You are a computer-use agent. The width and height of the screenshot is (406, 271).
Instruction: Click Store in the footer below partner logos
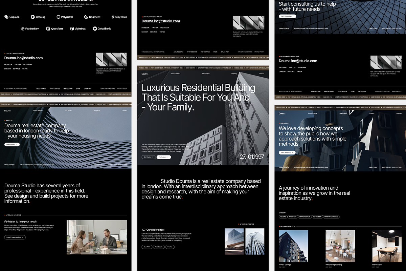78,89
